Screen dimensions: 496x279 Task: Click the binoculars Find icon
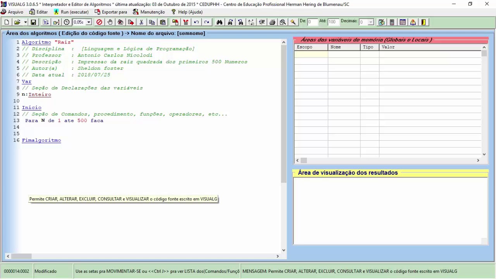click(x=220, y=22)
